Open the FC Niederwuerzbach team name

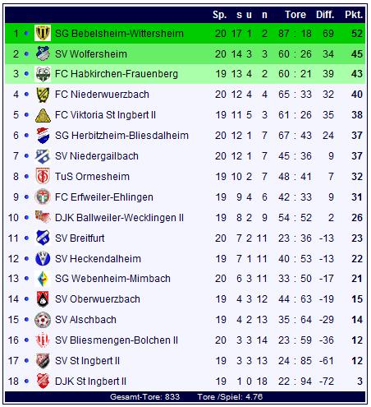(102, 95)
